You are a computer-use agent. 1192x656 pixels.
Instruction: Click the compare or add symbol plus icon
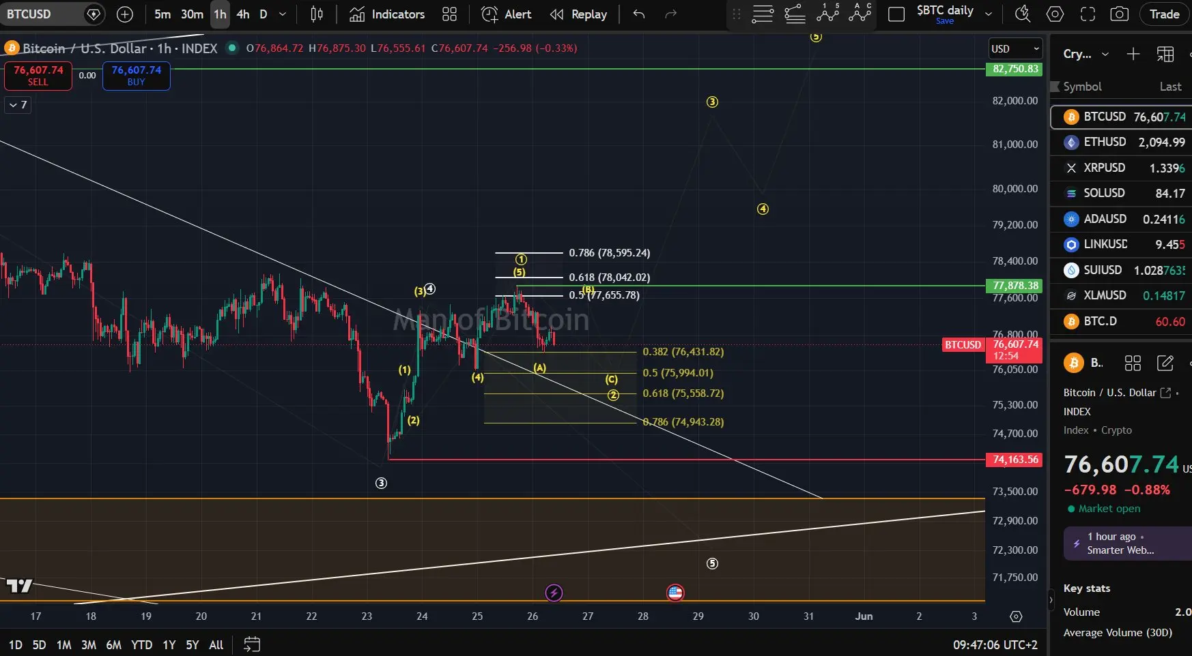click(x=125, y=14)
